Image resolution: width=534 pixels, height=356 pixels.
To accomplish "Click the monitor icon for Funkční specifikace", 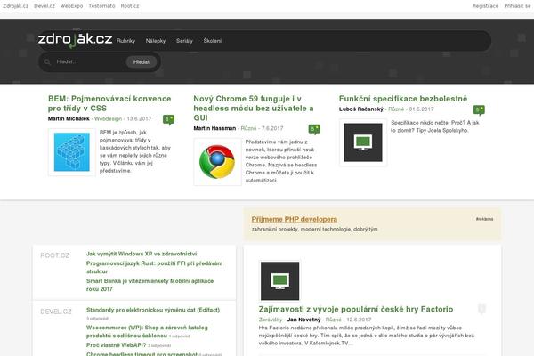I will [363, 142].
